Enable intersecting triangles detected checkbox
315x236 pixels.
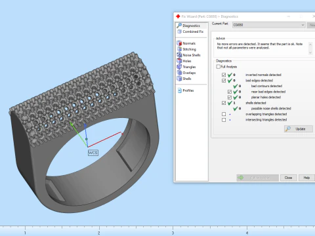[224, 120]
